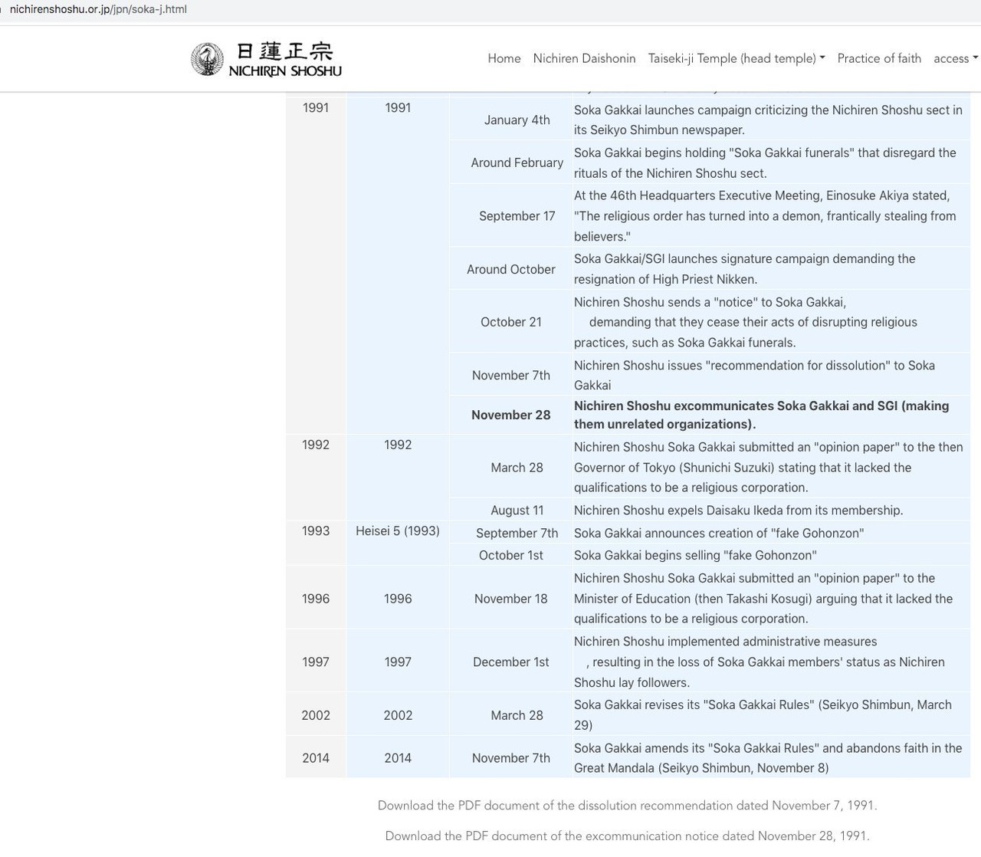
Task: Expand the Taiseki-ji Temple (head temple) dropdown
Action: (737, 58)
